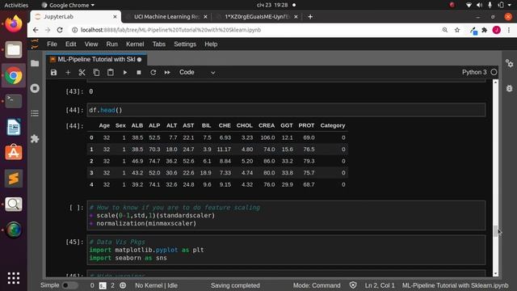Viewport: 517px width, 291px height.
Task: Reload the page in Chrome
Action: coord(60,30)
